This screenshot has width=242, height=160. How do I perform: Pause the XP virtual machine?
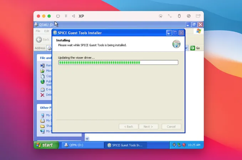(66, 16)
